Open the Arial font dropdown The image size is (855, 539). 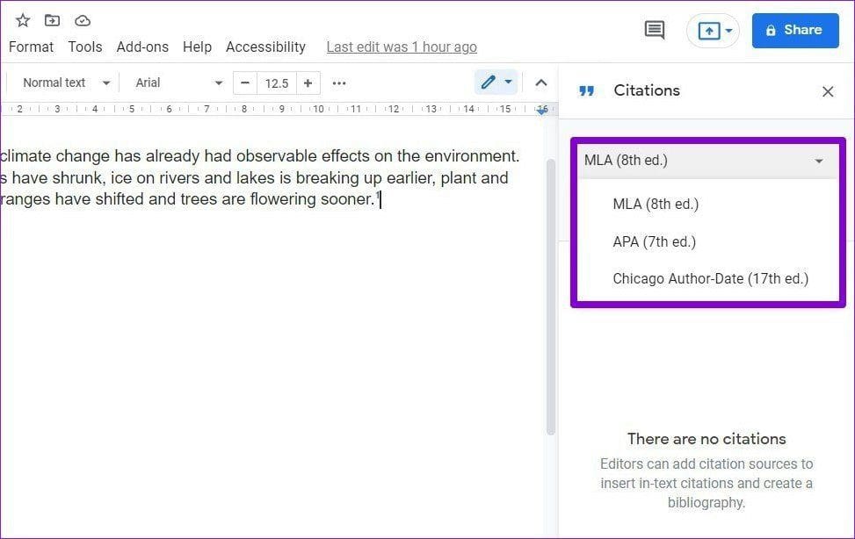pos(179,83)
